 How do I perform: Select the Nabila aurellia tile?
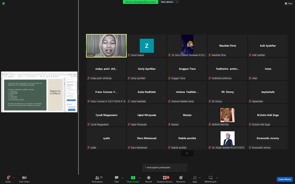[187, 138]
